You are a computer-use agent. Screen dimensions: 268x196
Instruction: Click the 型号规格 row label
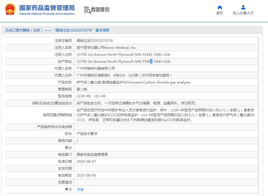(65, 96)
